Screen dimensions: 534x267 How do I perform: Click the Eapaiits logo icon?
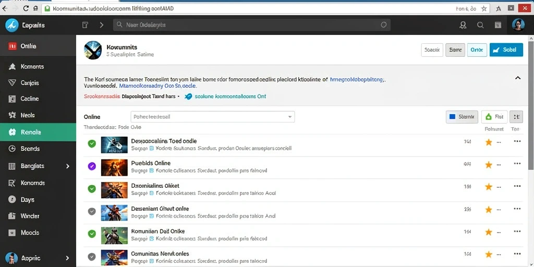coord(11,25)
